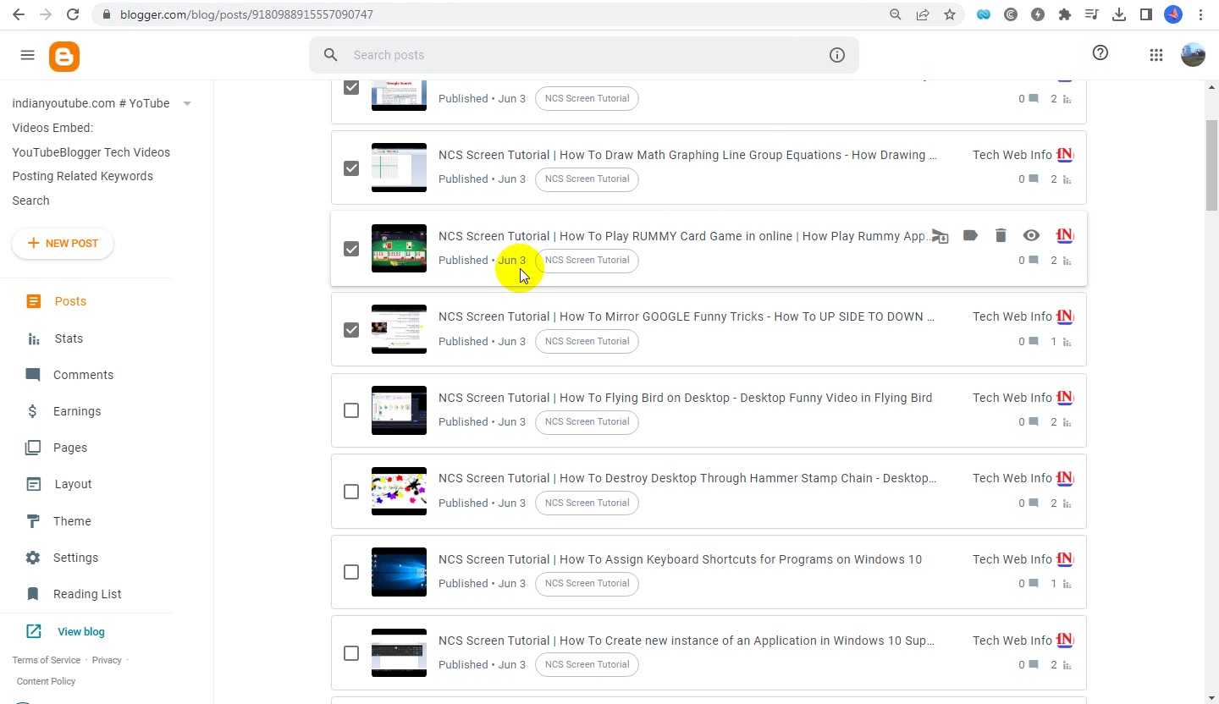Screen dimensions: 1219x704
Task: Click the page vertical scrollbar
Action: [x=1212, y=165]
